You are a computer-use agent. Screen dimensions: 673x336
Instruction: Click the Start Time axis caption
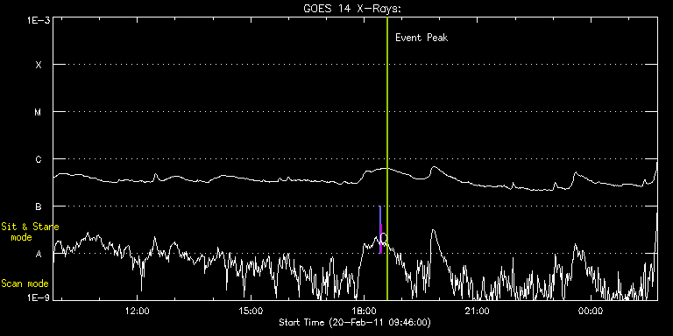355,322
